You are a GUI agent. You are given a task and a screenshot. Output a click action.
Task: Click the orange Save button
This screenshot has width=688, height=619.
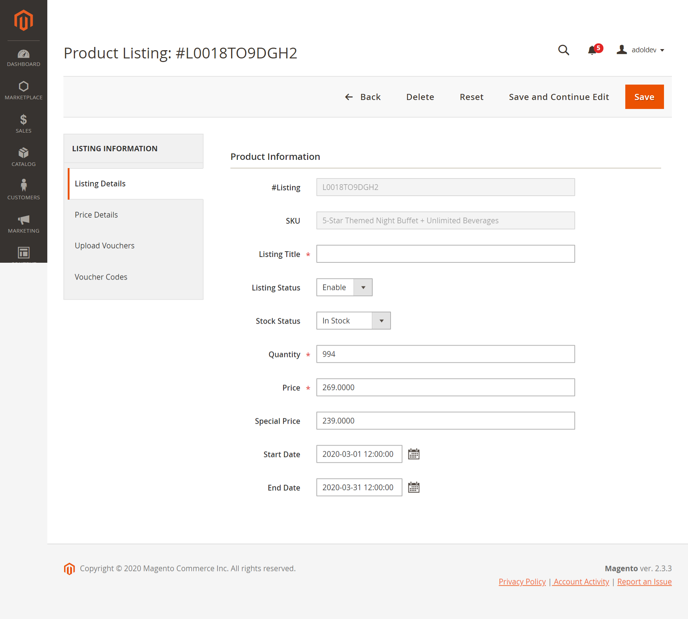coord(644,97)
